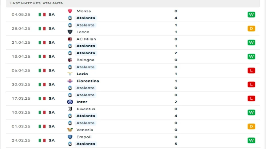Click the Fiorentina purple crest

70,81
